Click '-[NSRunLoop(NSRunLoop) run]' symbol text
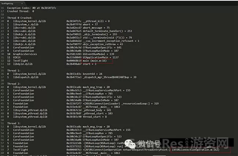238x156 pixels. pyautogui.click(x=103, y=146)
